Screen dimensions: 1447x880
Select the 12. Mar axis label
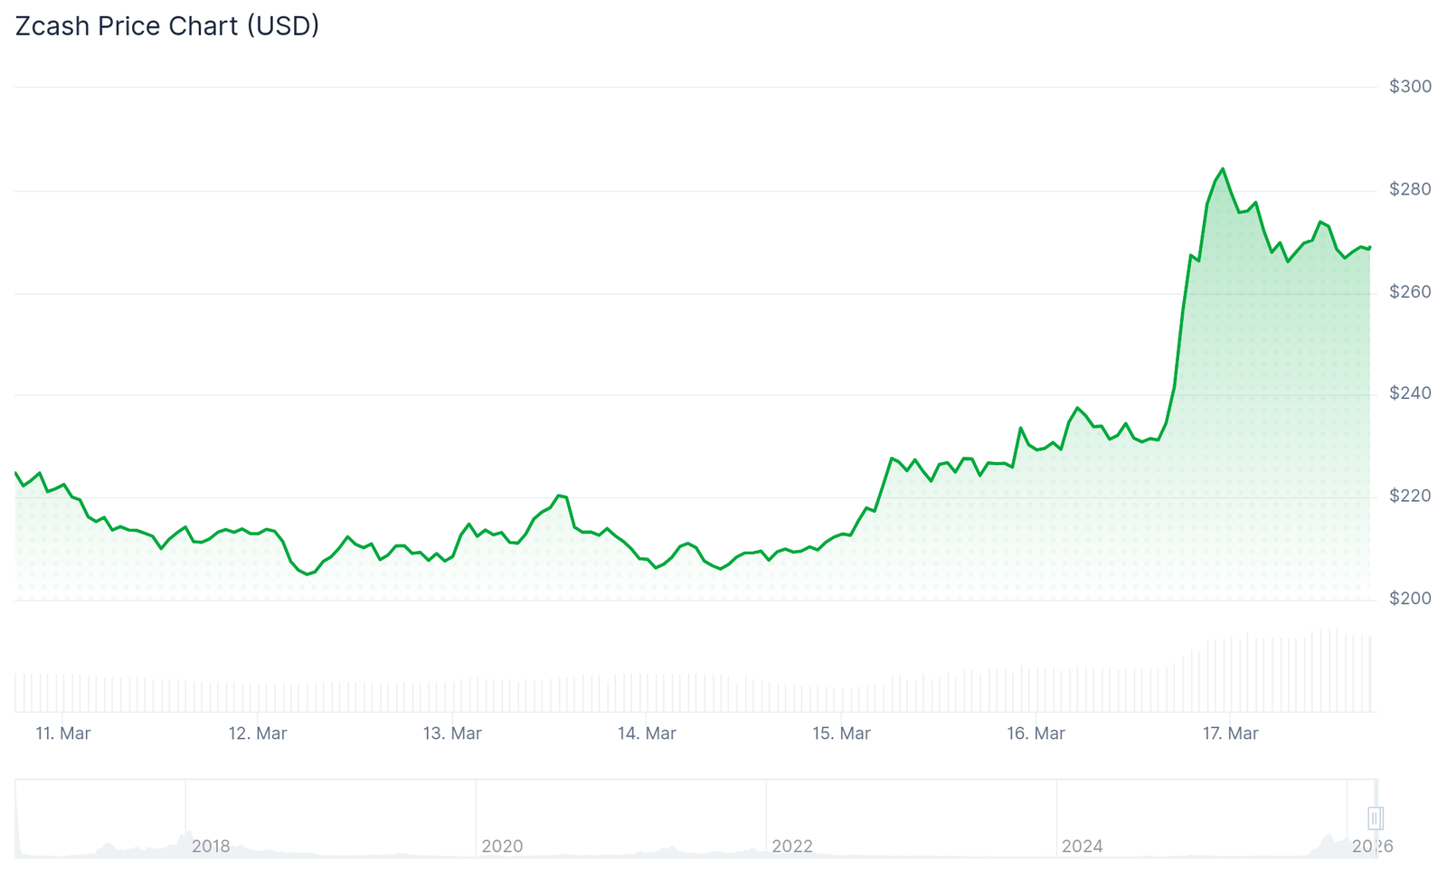click(x=258, y=733)
